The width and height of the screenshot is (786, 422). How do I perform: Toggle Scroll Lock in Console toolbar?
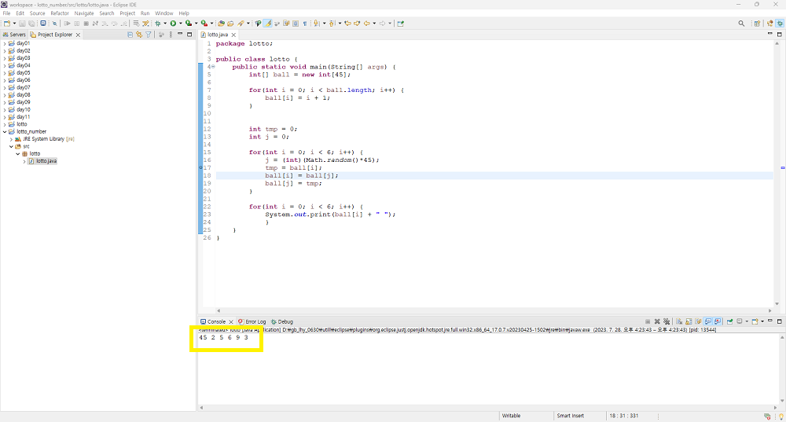[x=689, y=321]
